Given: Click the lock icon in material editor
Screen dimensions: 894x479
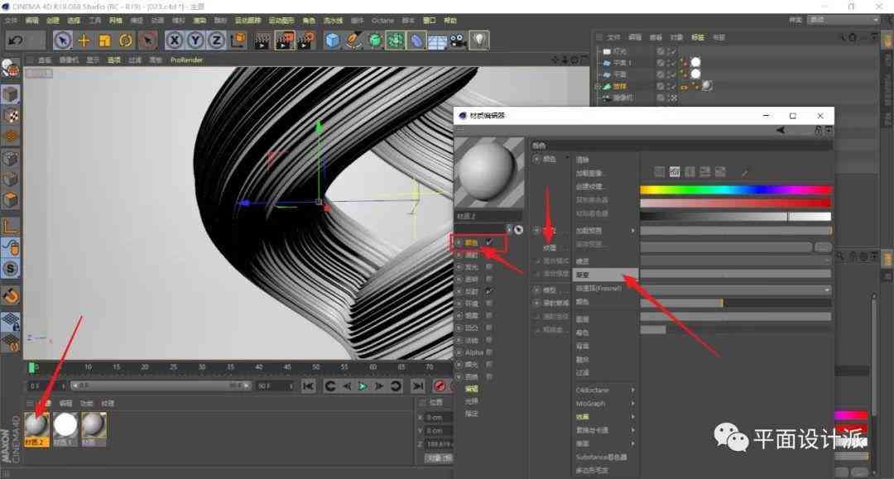Looking at the screenshot, I should coord(819,131).
